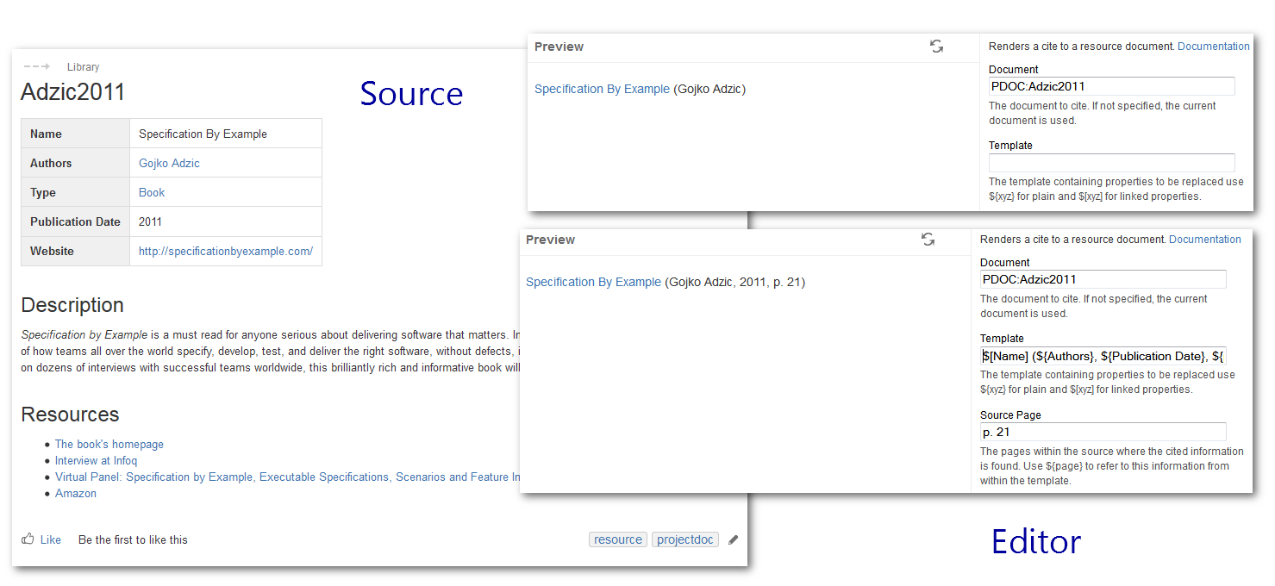Open the Gojko Adzic author link
The image size is (1275, 586).
point(169,163)
